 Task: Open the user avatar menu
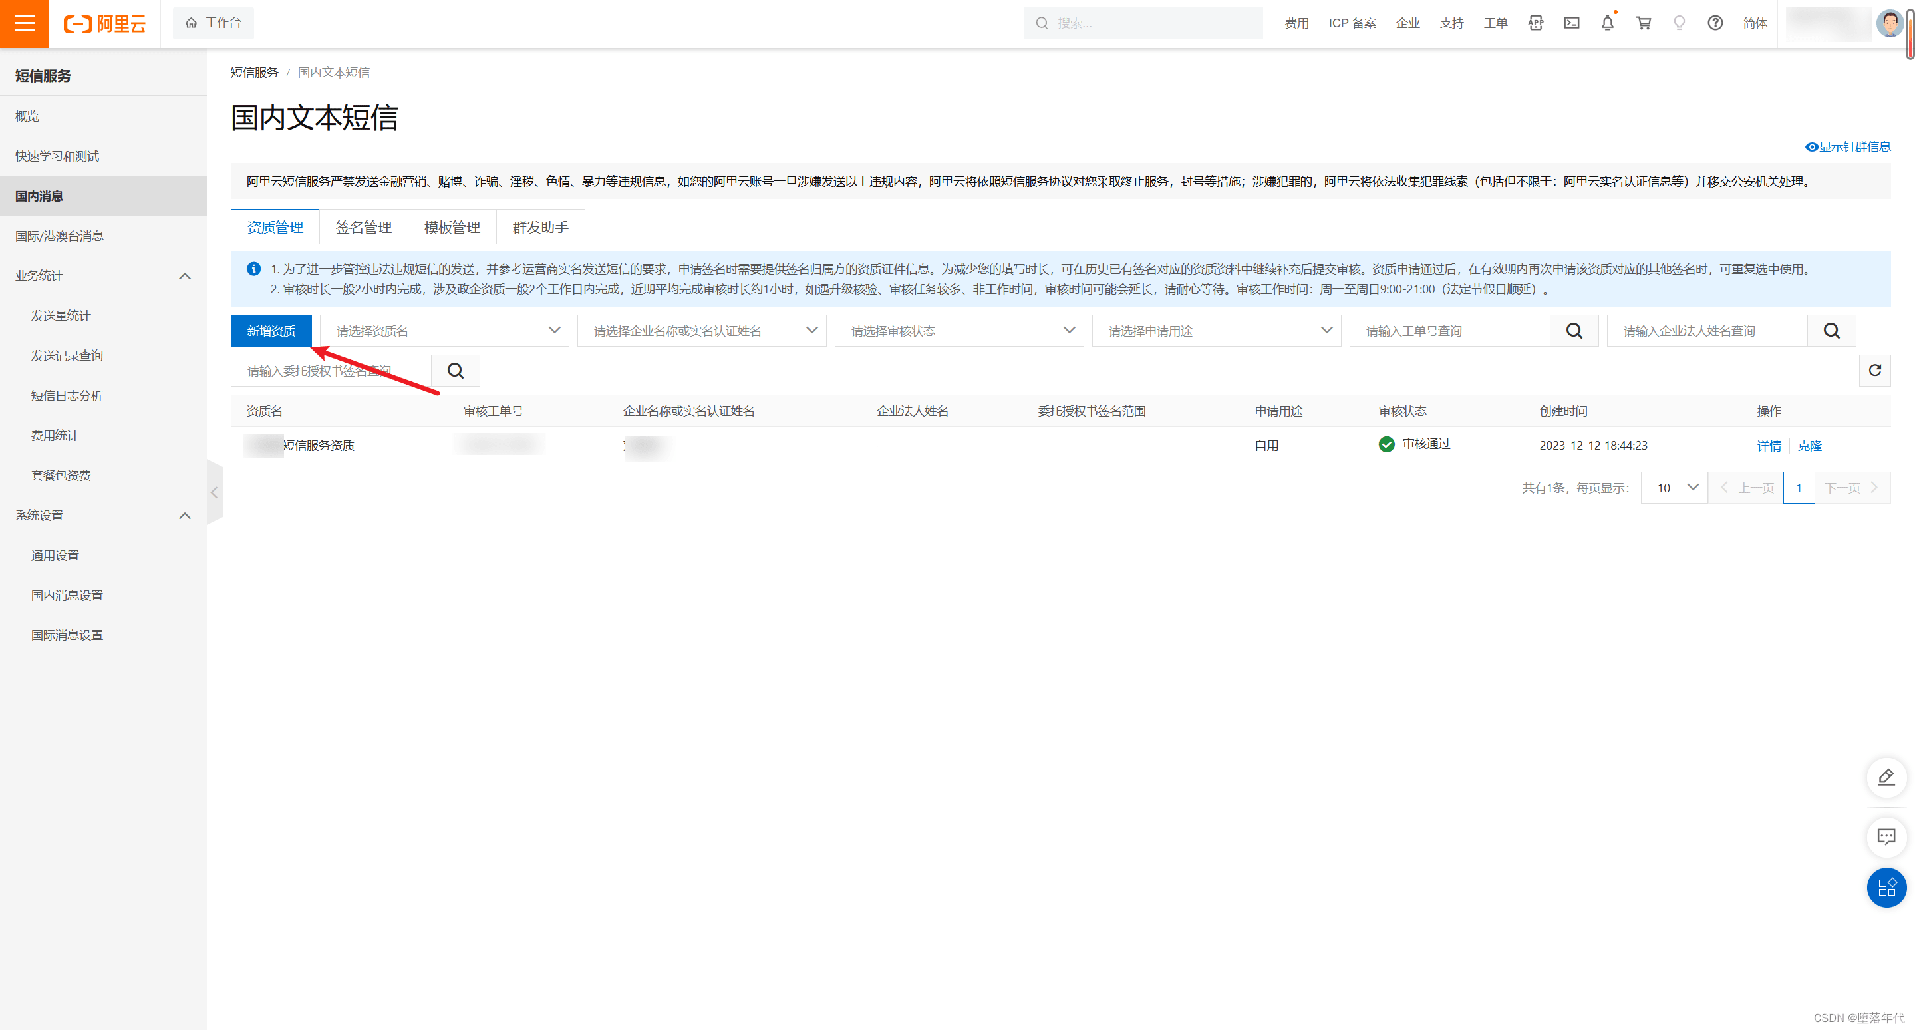1890,23
